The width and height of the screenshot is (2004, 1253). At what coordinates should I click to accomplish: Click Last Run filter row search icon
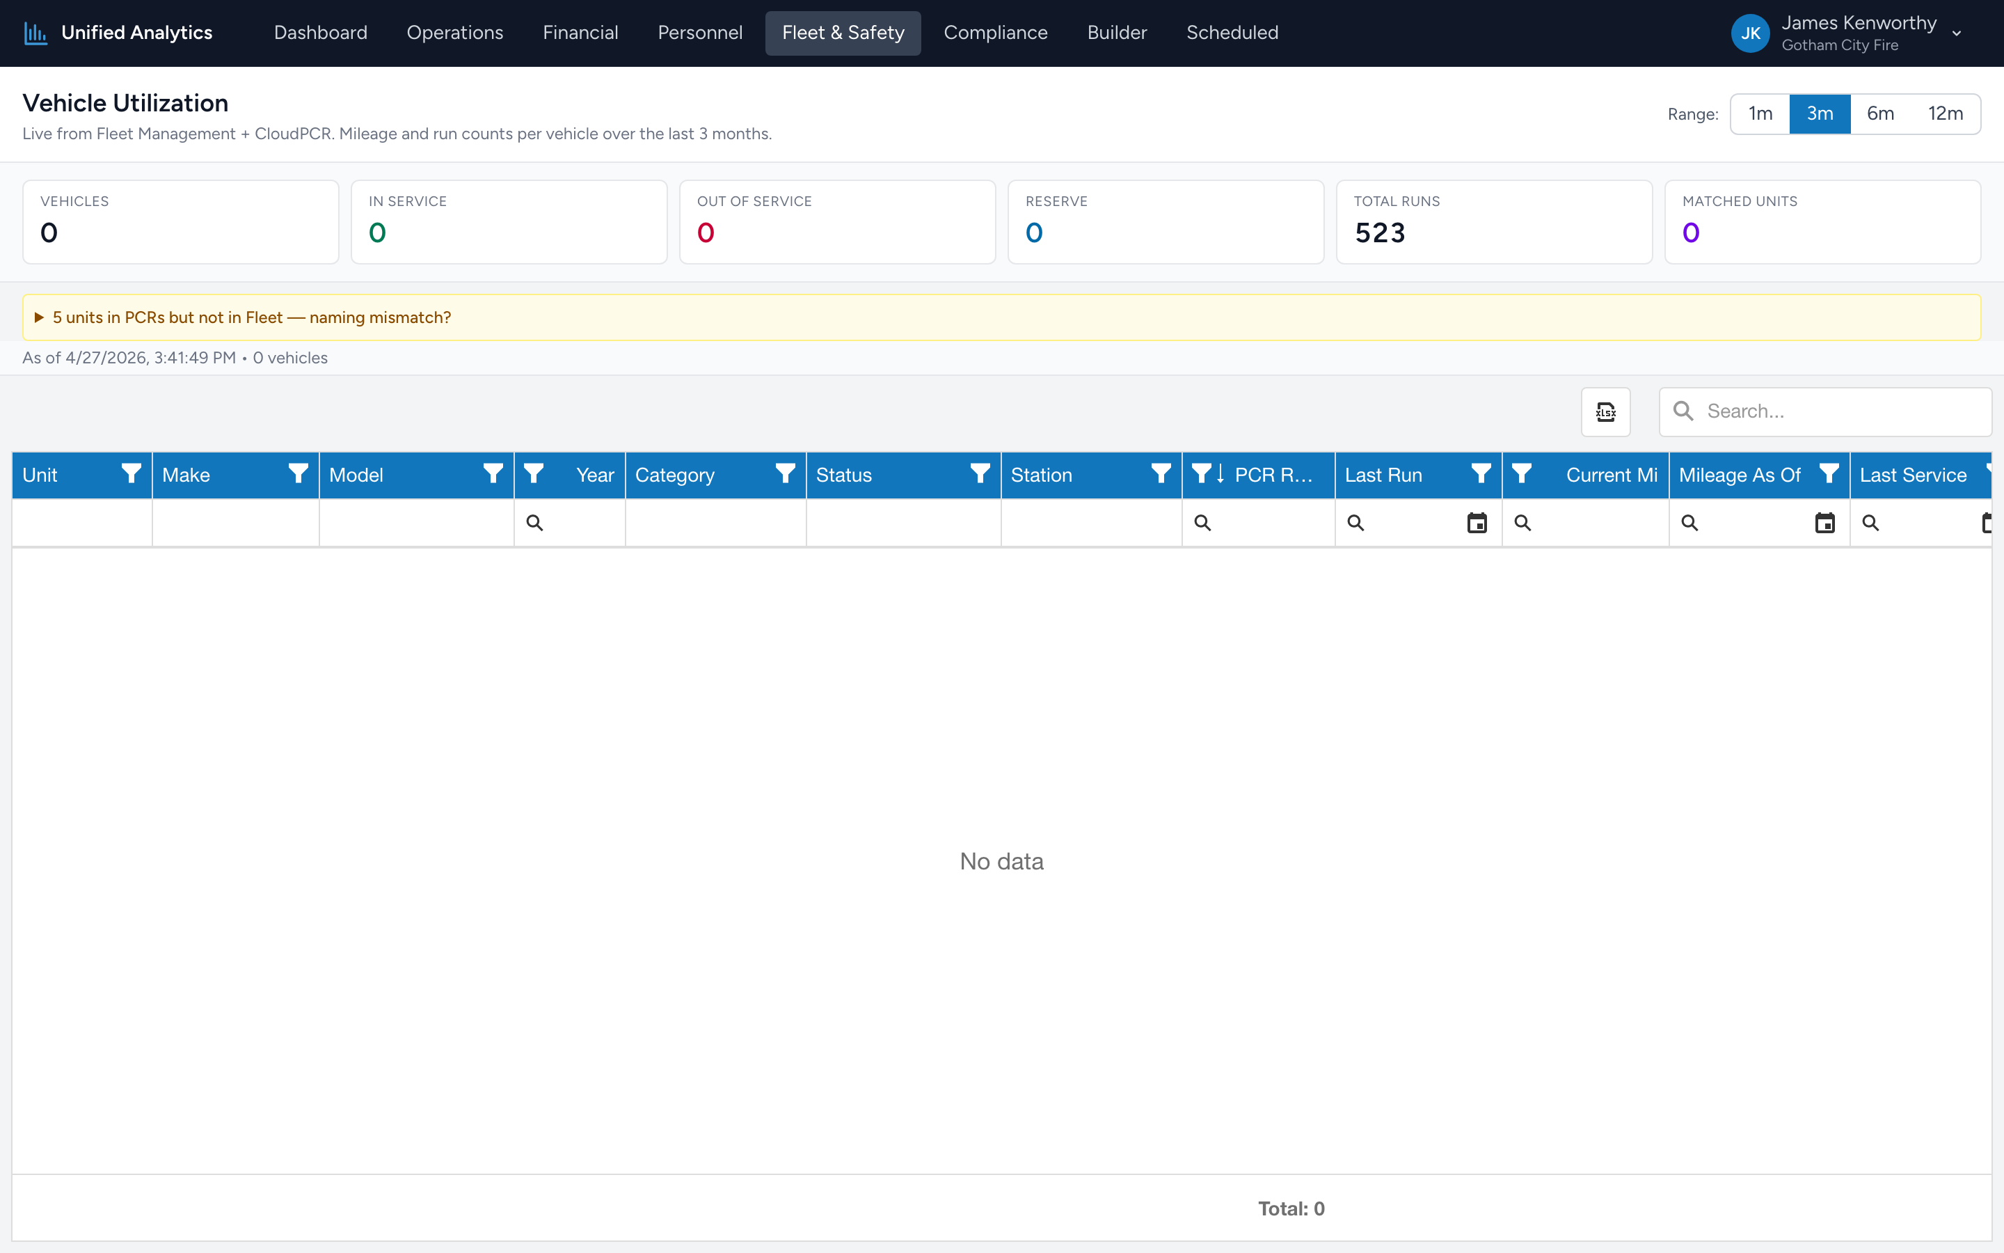[1355, 523]
